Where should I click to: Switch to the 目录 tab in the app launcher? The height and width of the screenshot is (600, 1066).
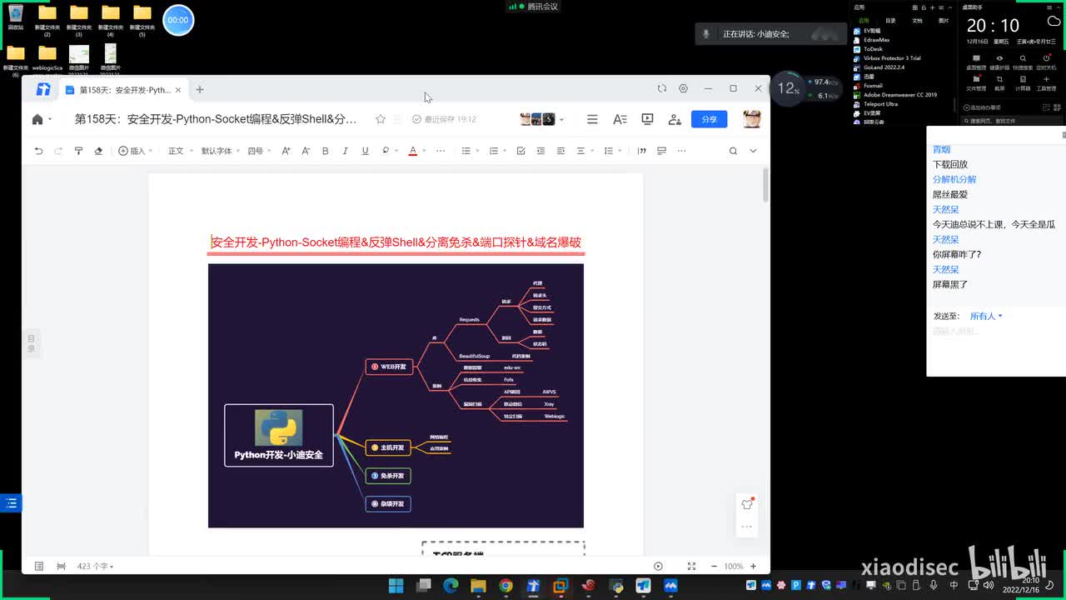click(890, 21)
